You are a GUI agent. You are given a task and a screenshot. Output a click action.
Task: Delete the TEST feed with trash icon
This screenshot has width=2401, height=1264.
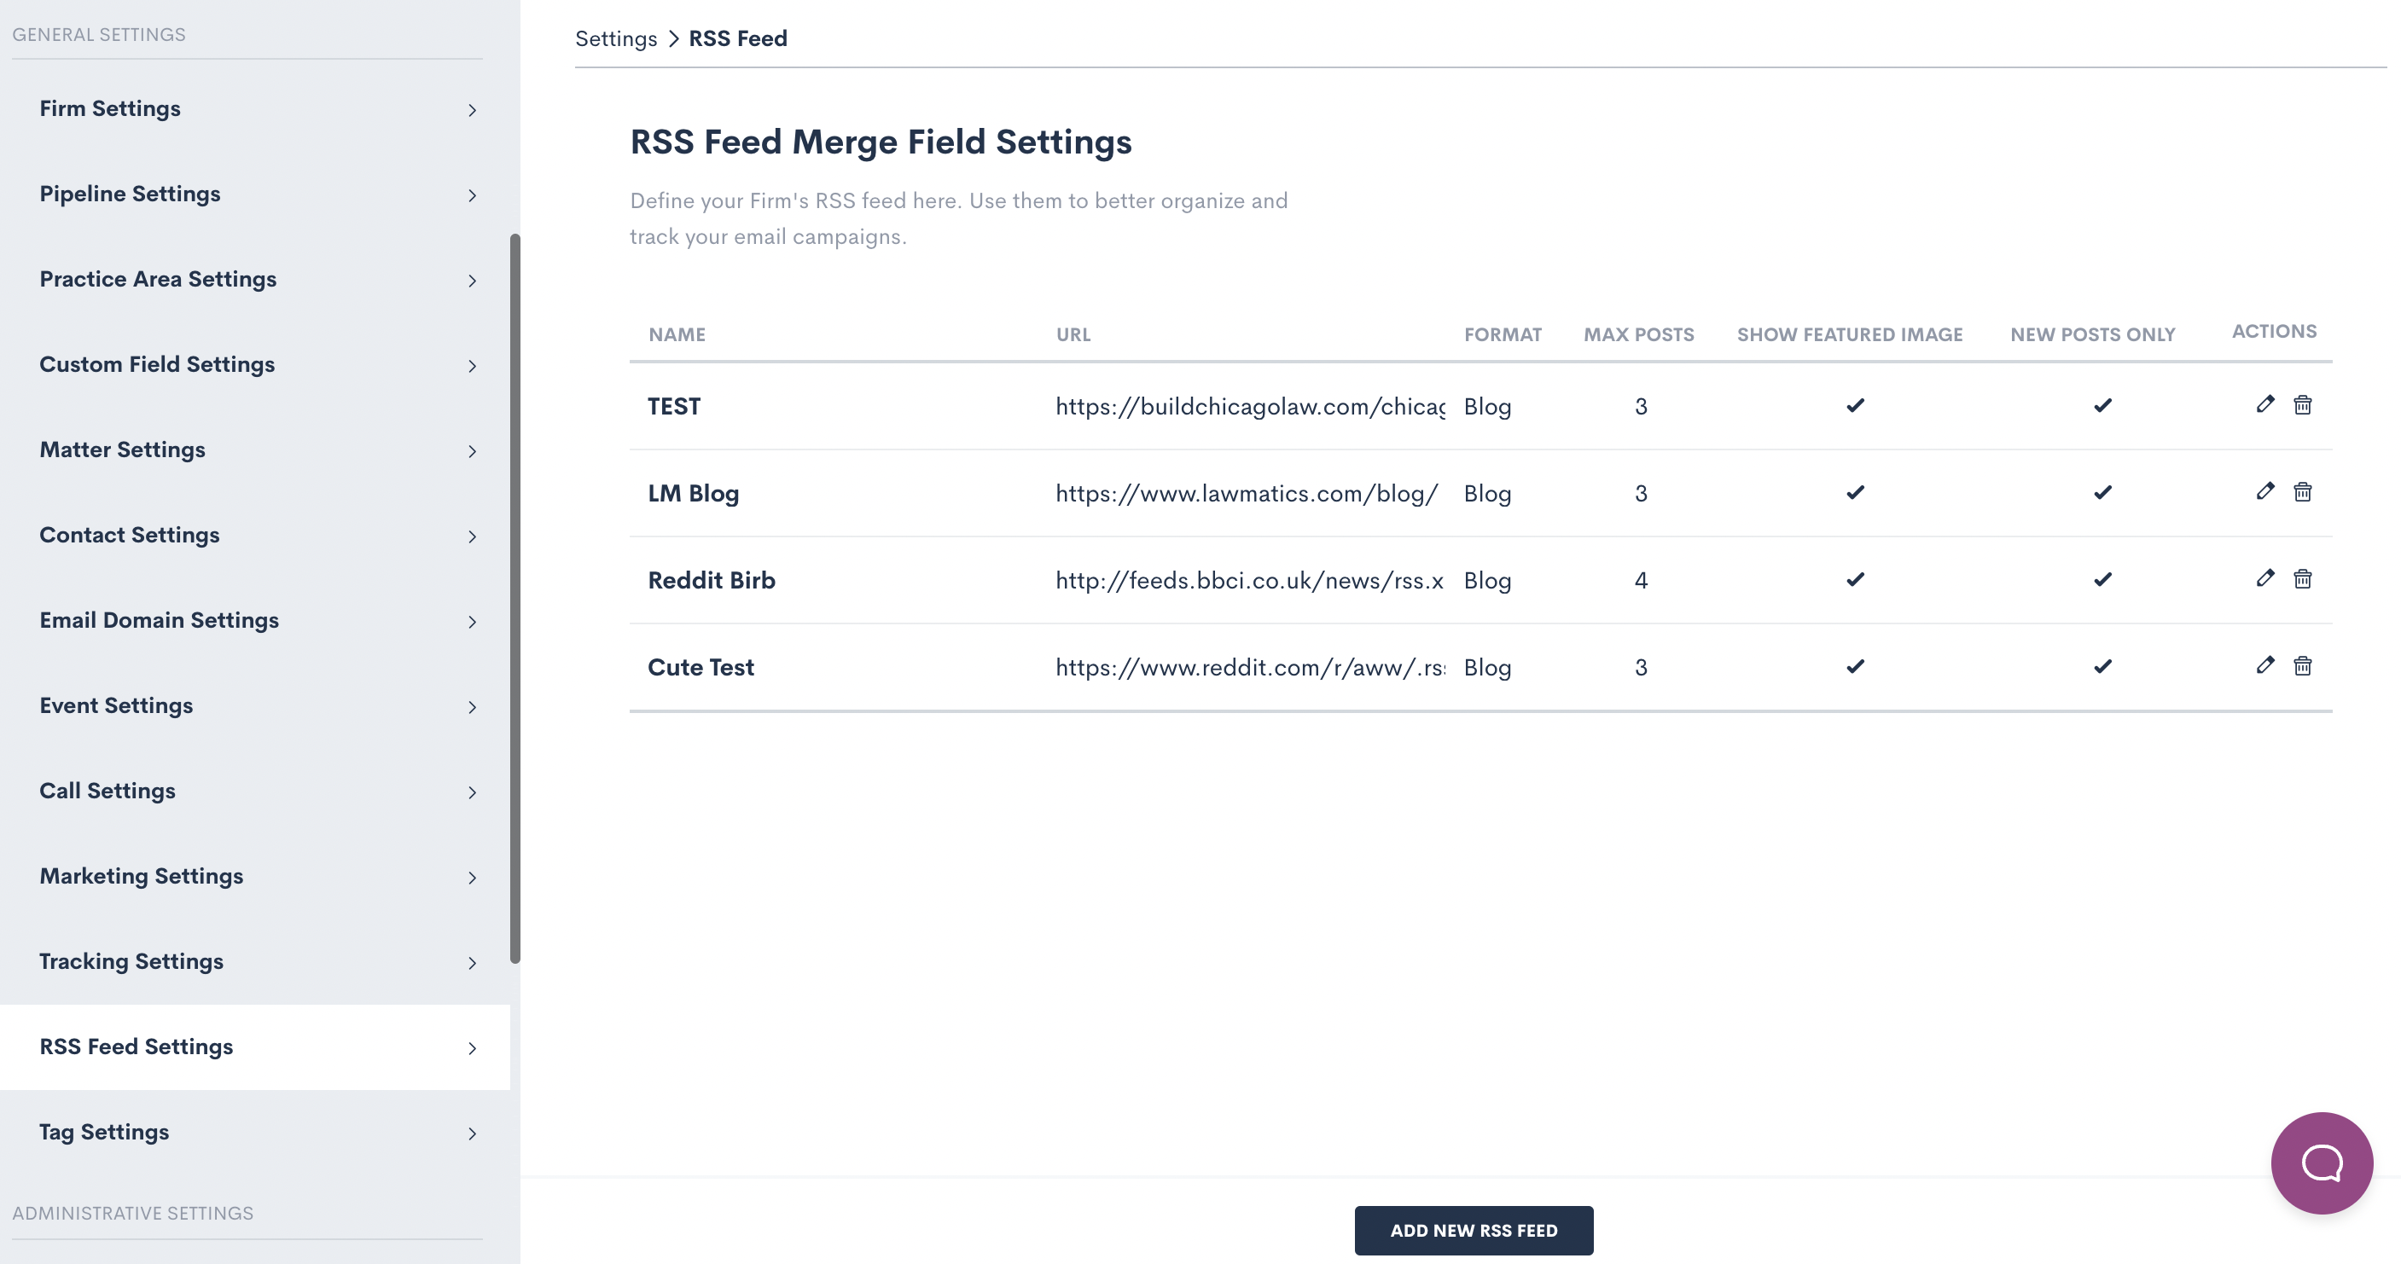coord(2302,404)
